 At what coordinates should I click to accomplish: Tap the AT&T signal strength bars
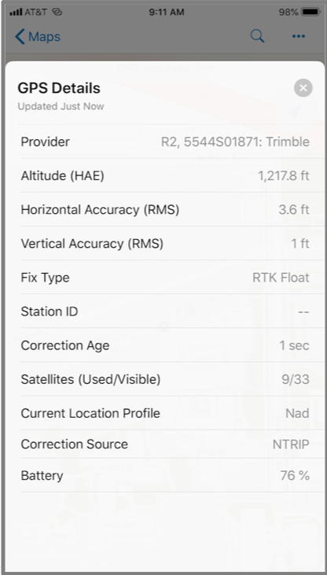click(x=16, y=12)
